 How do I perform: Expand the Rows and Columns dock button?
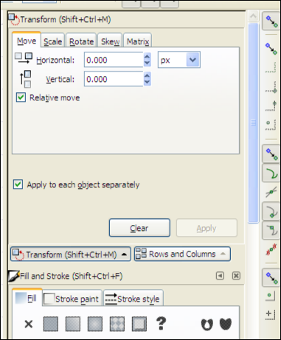click(x=182, y=254)
